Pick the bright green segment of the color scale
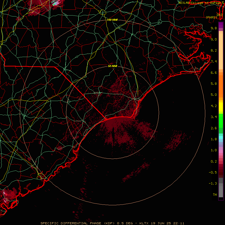This screenshot has height=225, width=225. click(221, 120)
